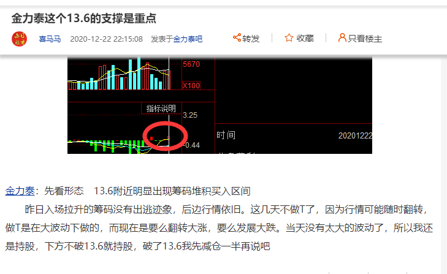The width and height of the screenshot is (447, 274).
Task: Open the 金力泰吧 forum link
Action: pyautogui.click(x=188, y=39)
